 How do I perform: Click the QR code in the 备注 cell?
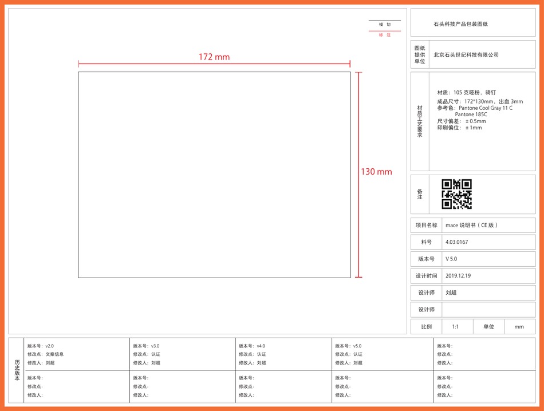456,192
